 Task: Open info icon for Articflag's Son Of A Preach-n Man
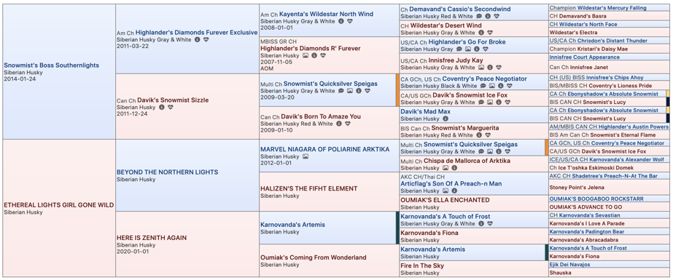pyautogui.click(x=454, y=191)
